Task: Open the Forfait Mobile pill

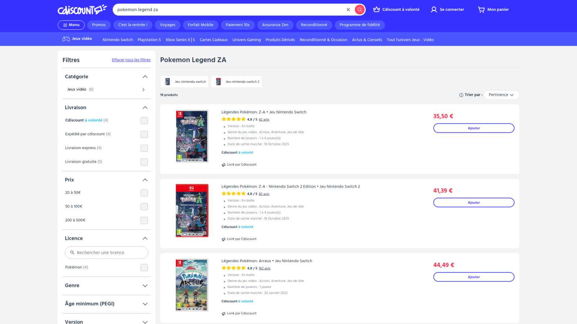Action: pyautogui.click(x=201, y=25)
